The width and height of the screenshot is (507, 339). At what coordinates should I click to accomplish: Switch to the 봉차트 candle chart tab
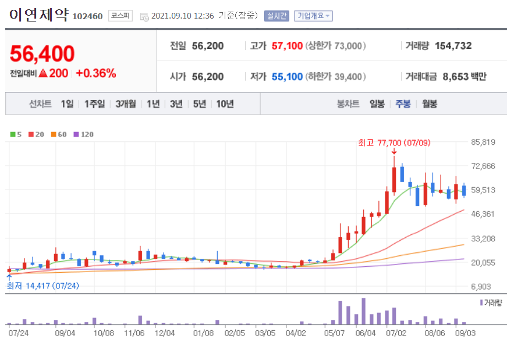(347, 104)
